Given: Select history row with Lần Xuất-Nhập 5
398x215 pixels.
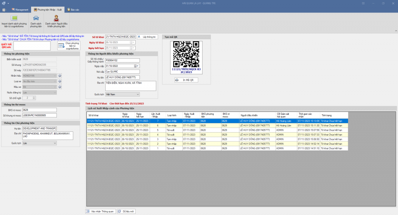Looking at the screenshot, I should [x=217, y=130].
